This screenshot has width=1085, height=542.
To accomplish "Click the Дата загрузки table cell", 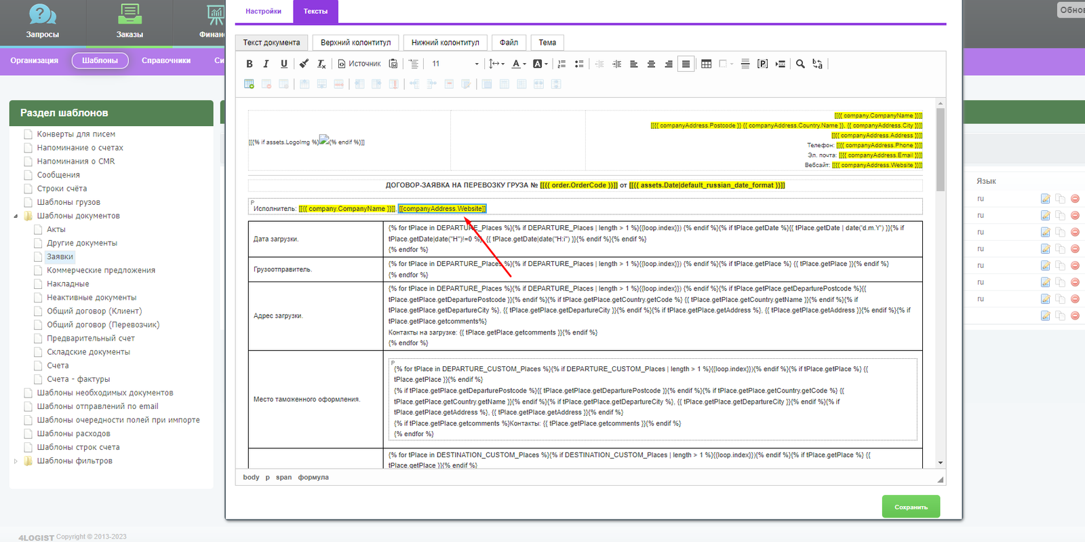I will (x=315, y=239).
